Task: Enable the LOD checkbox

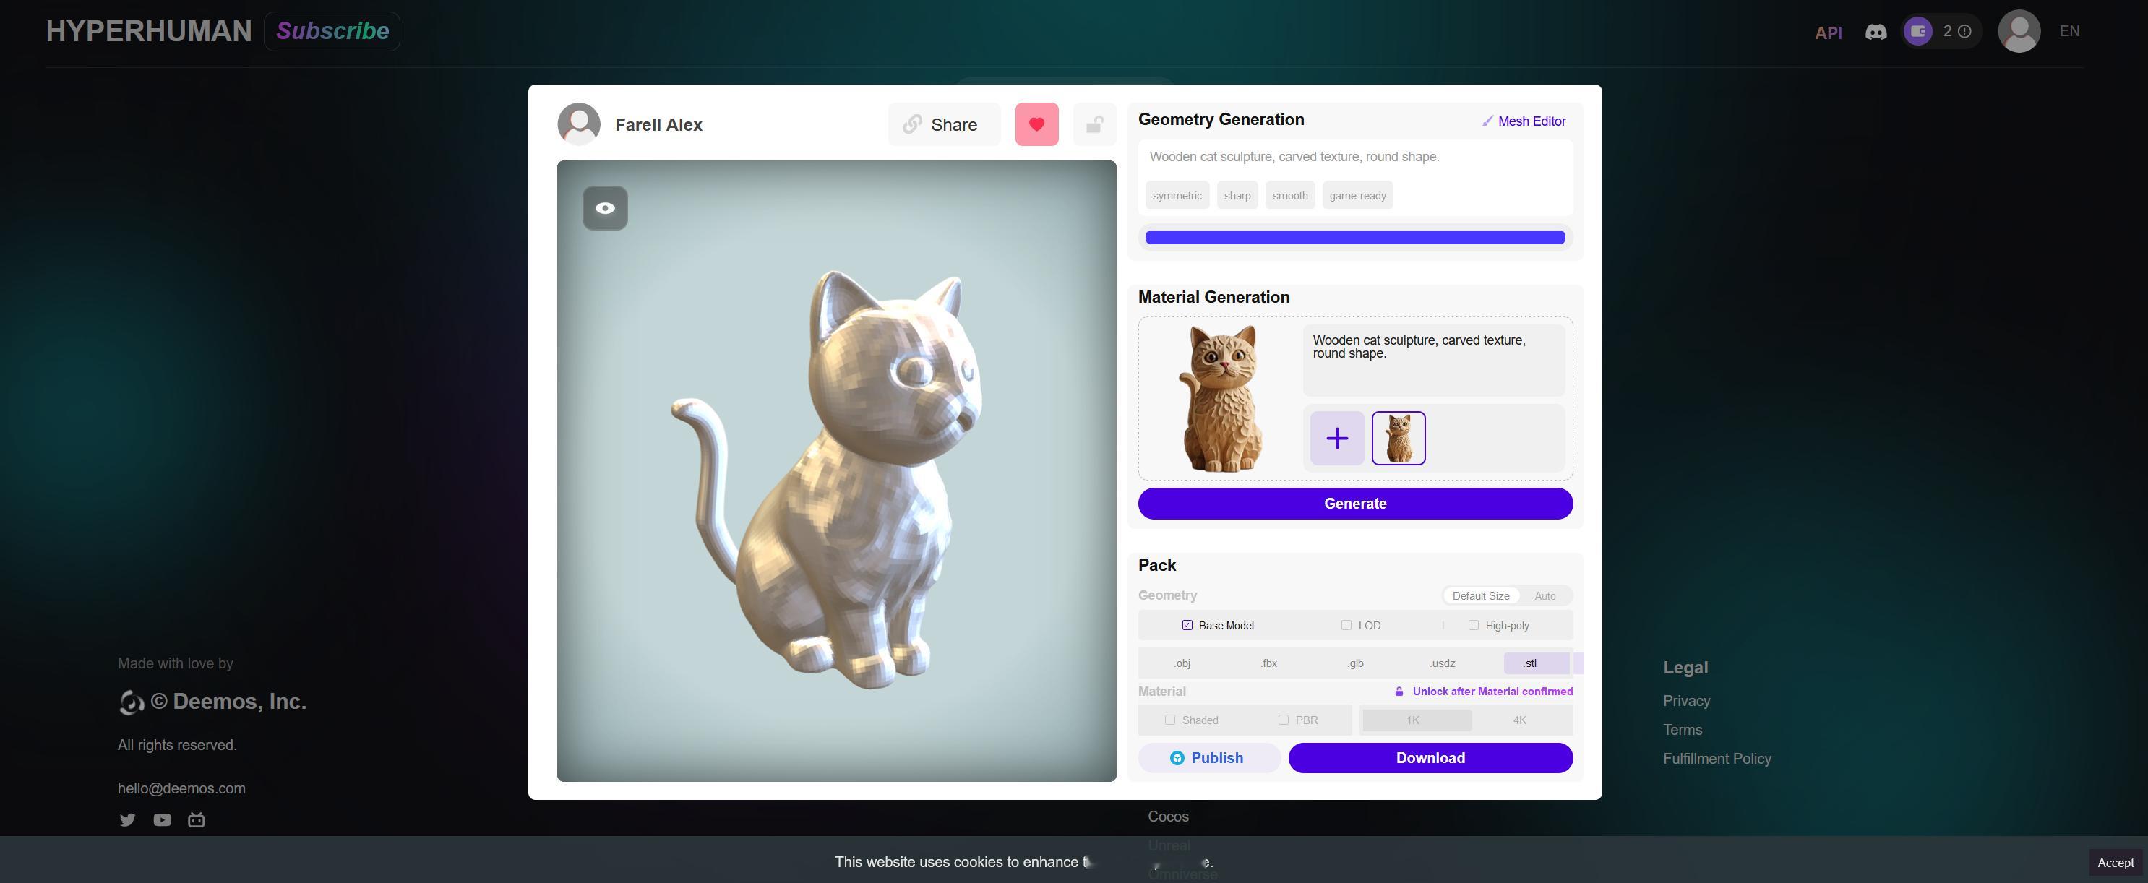Action: pyautogui.click(x=1346, y=625)
